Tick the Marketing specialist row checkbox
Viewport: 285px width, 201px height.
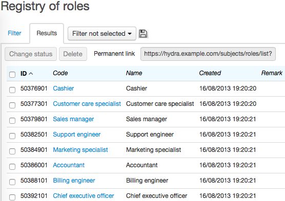pos(12,151)
